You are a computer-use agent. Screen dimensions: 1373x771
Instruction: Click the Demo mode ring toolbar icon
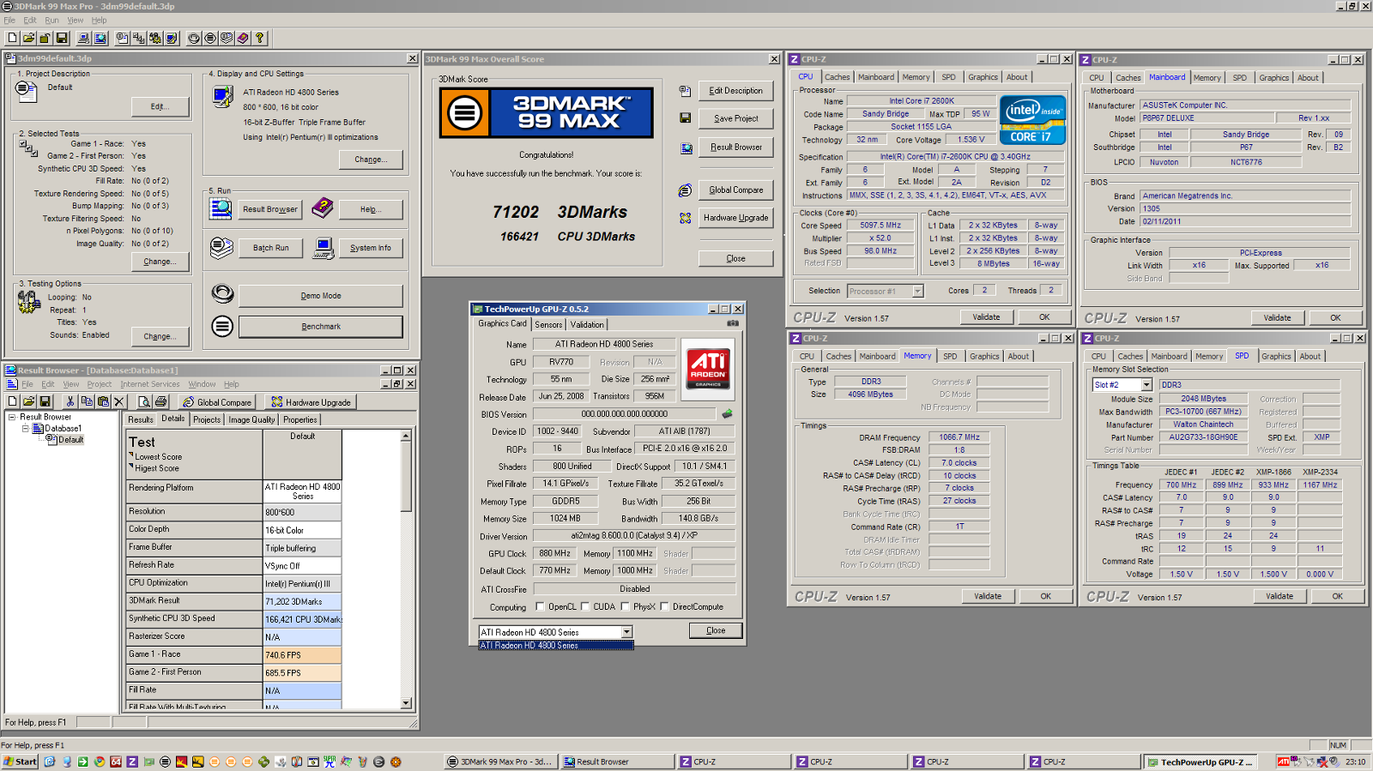(194, 38)
